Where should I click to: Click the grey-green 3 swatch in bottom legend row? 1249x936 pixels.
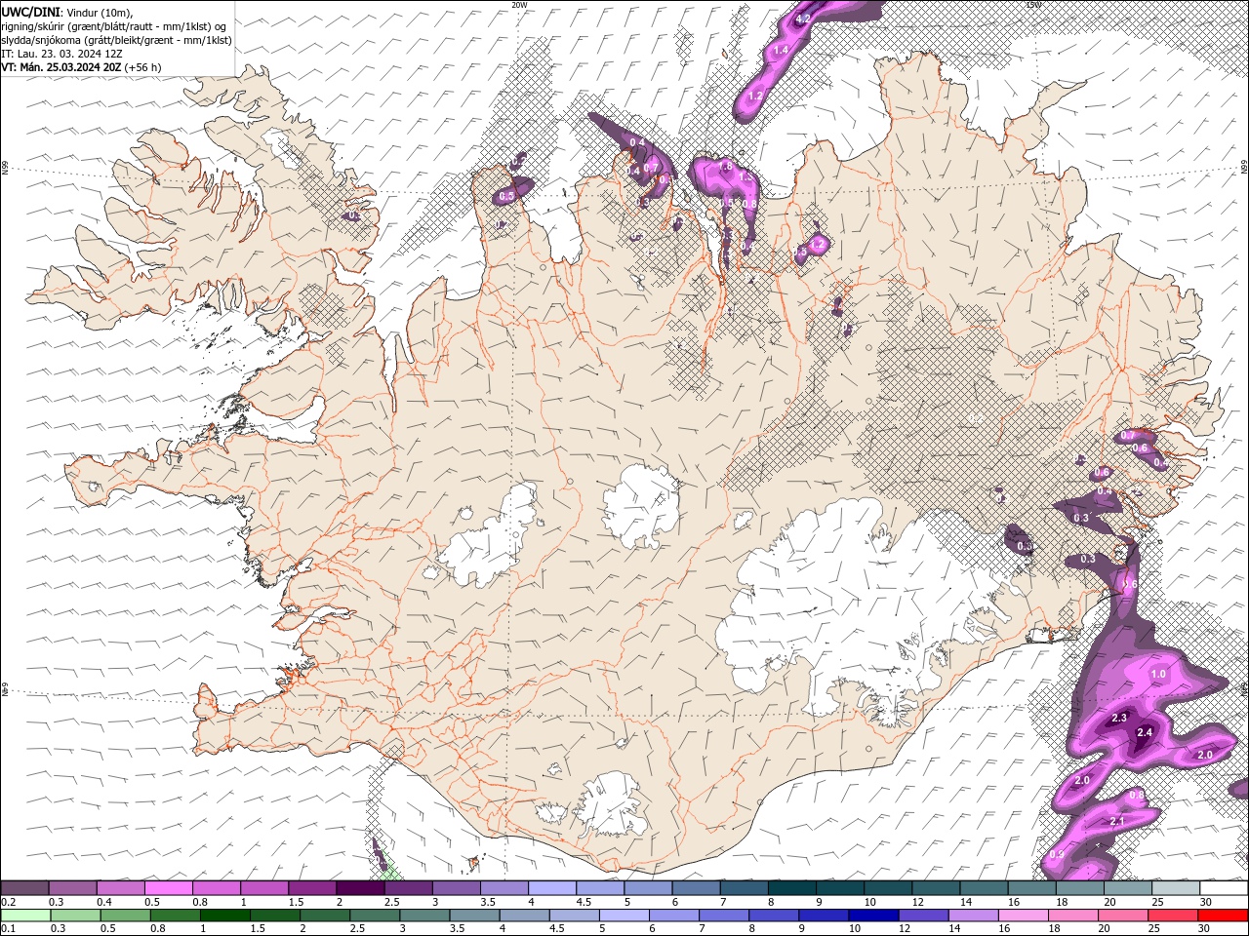pyautogui.click(x=424, y=916)
